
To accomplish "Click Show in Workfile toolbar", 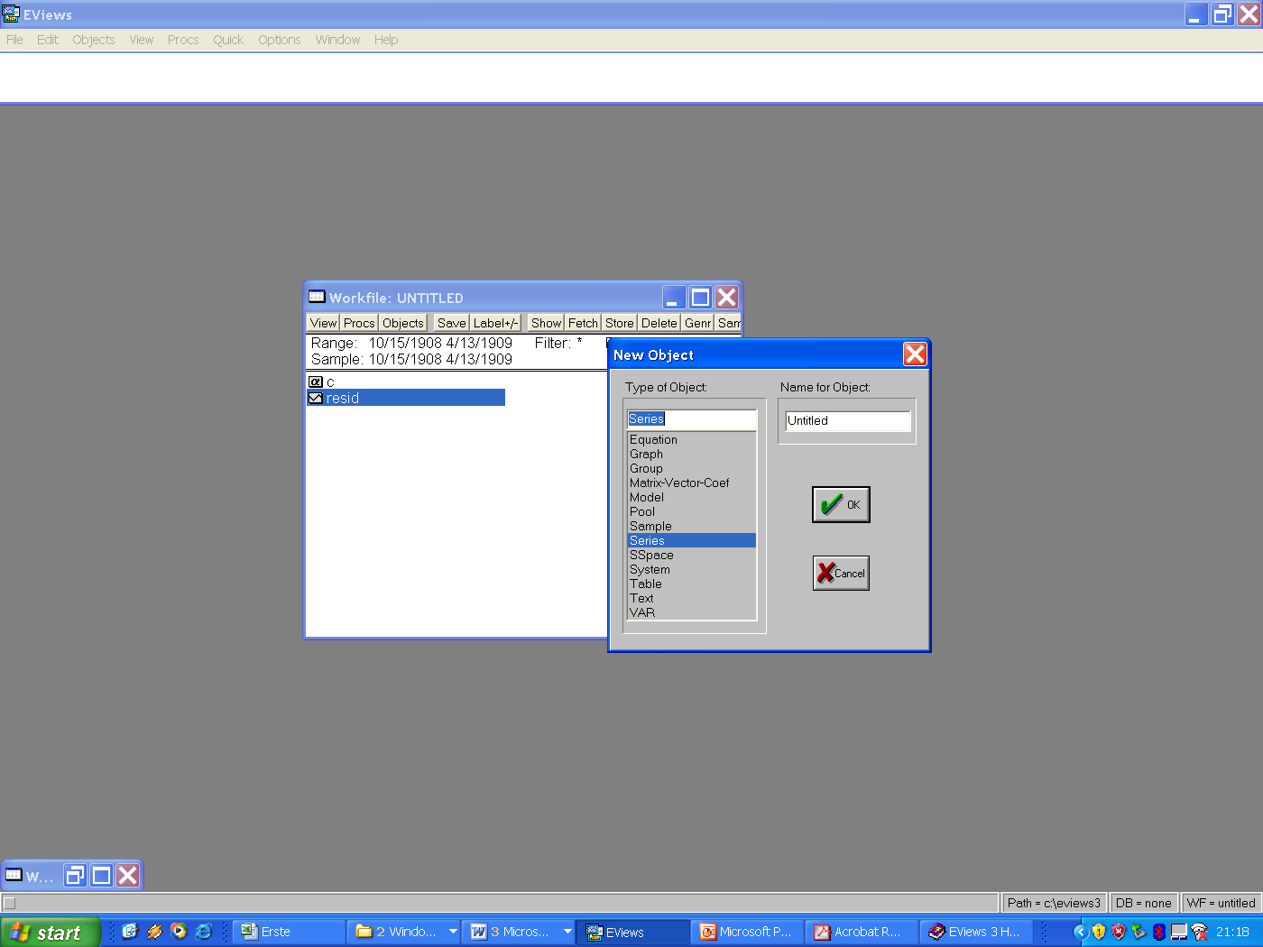I will click(546, 323).
